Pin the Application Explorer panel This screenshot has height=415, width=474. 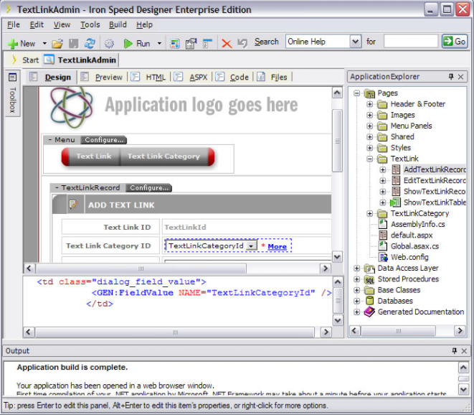point(451,77)
